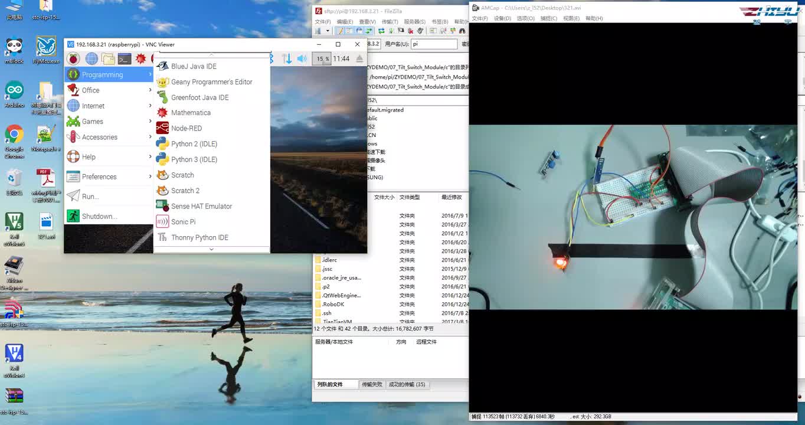Open AMCap 文件(F) menu
Screen dimensions: 805x425
coord(480,18)
